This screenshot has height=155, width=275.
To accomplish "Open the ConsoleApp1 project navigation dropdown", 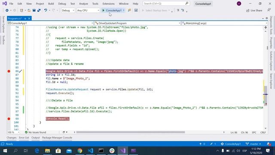I will [50, 23].
